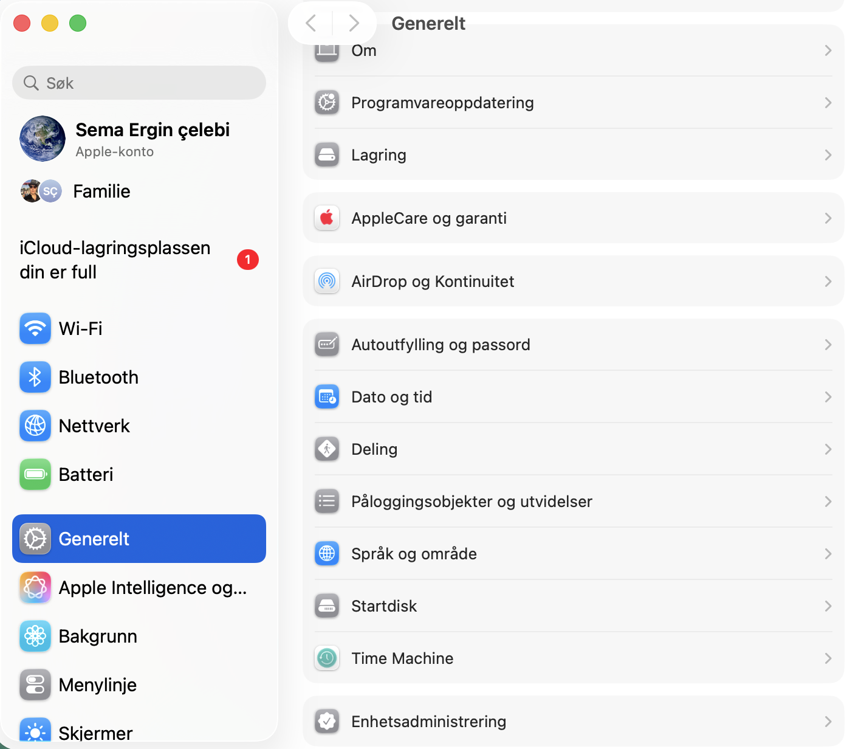The width and height of the screenshot is (847, 749).
Task: Open the Skjermer sun icon
Action: (35, 731)
